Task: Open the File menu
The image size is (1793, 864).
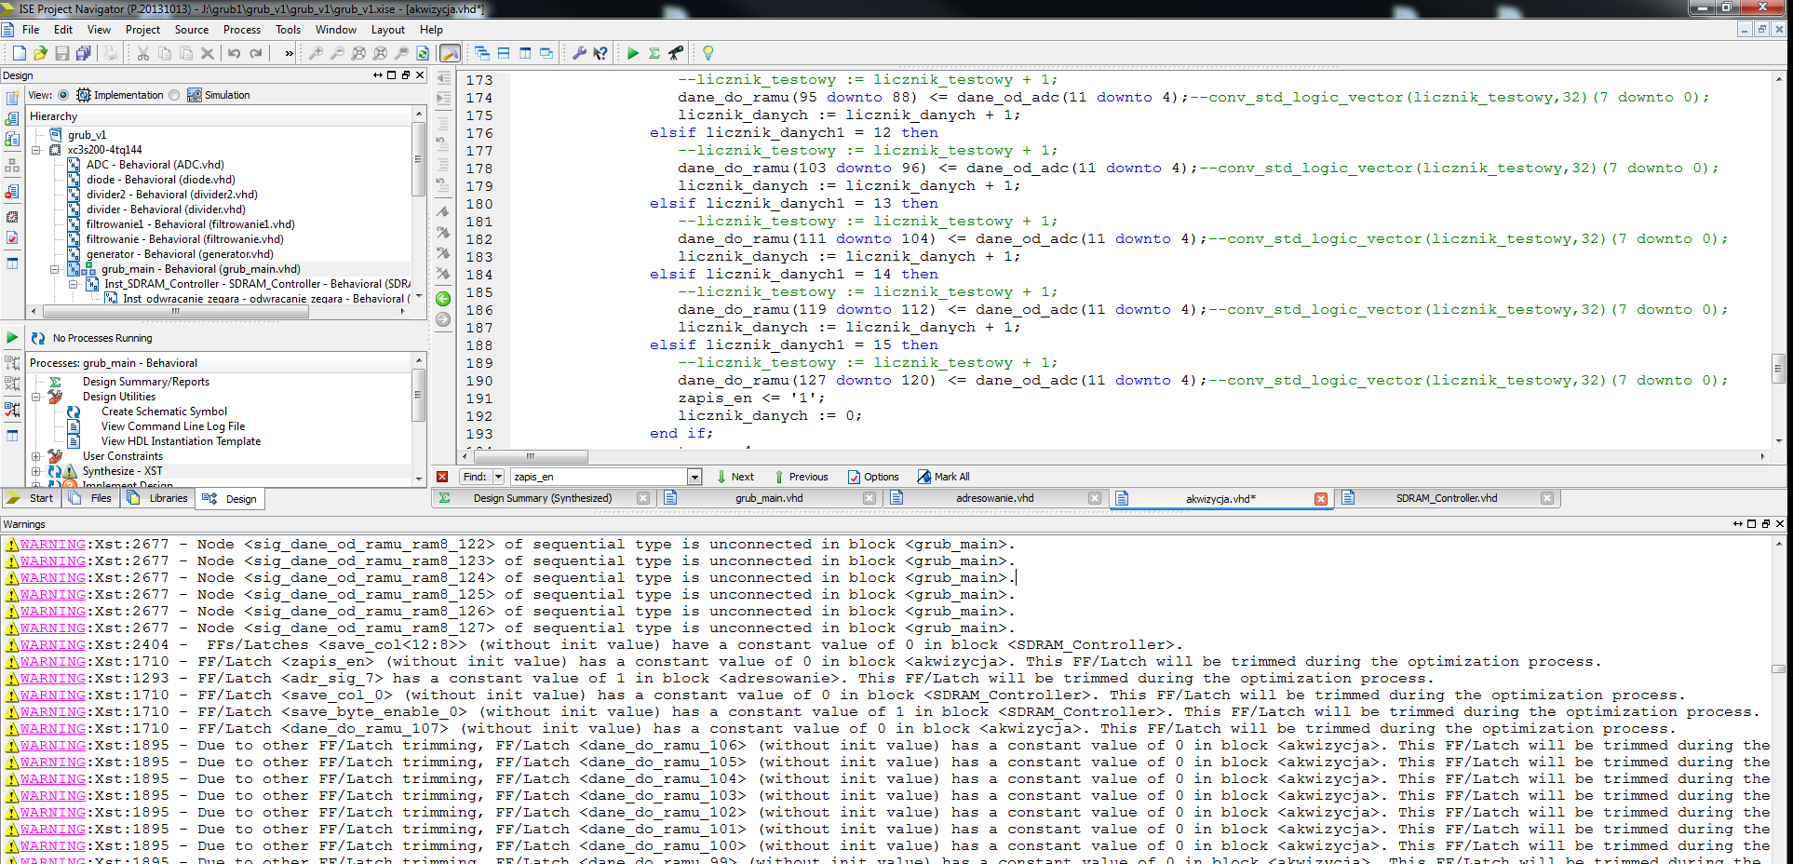Action: pyautogui.click(x=31, y=30)
